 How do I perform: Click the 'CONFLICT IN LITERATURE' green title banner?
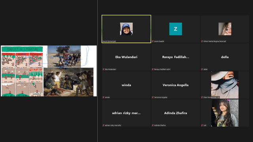22,49
